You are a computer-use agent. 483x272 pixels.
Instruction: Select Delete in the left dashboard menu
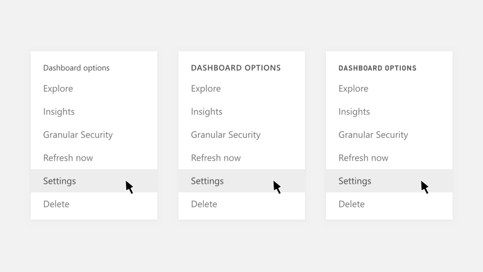tap(56, 204)
